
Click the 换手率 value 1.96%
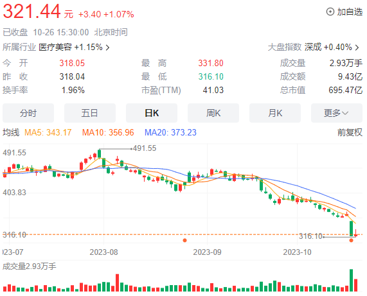tap(73, 91)
